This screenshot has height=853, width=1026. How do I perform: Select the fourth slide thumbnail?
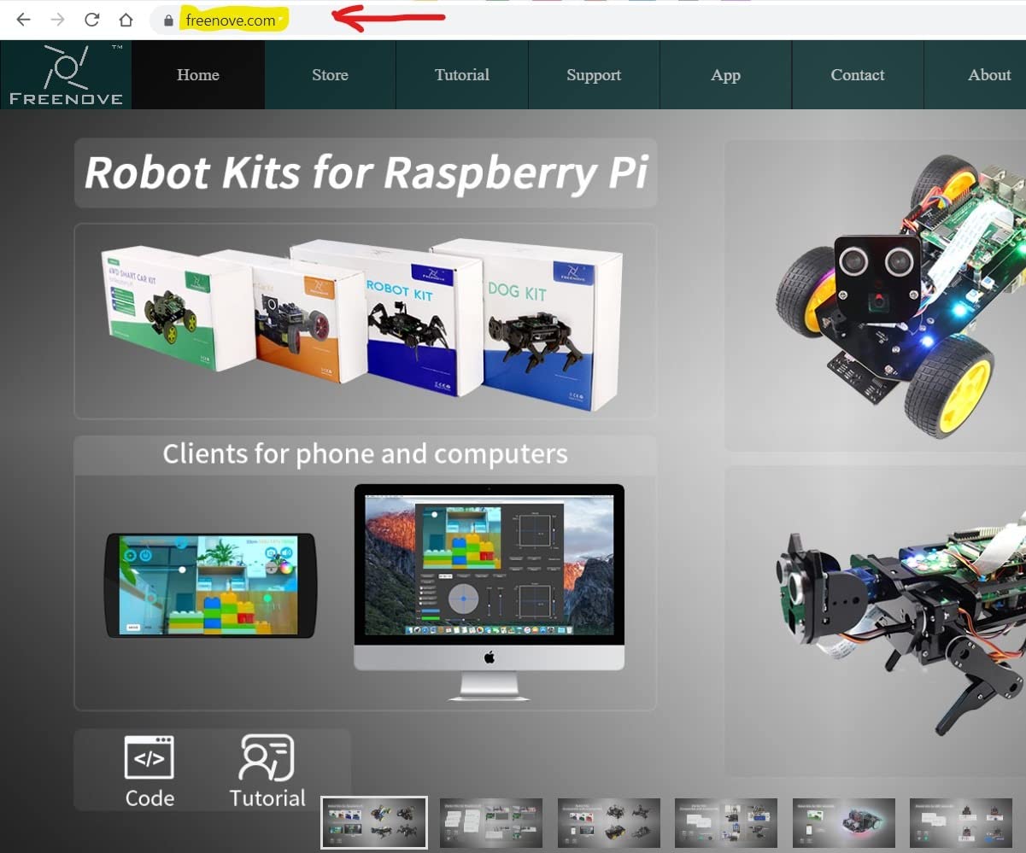pos(726,823)
